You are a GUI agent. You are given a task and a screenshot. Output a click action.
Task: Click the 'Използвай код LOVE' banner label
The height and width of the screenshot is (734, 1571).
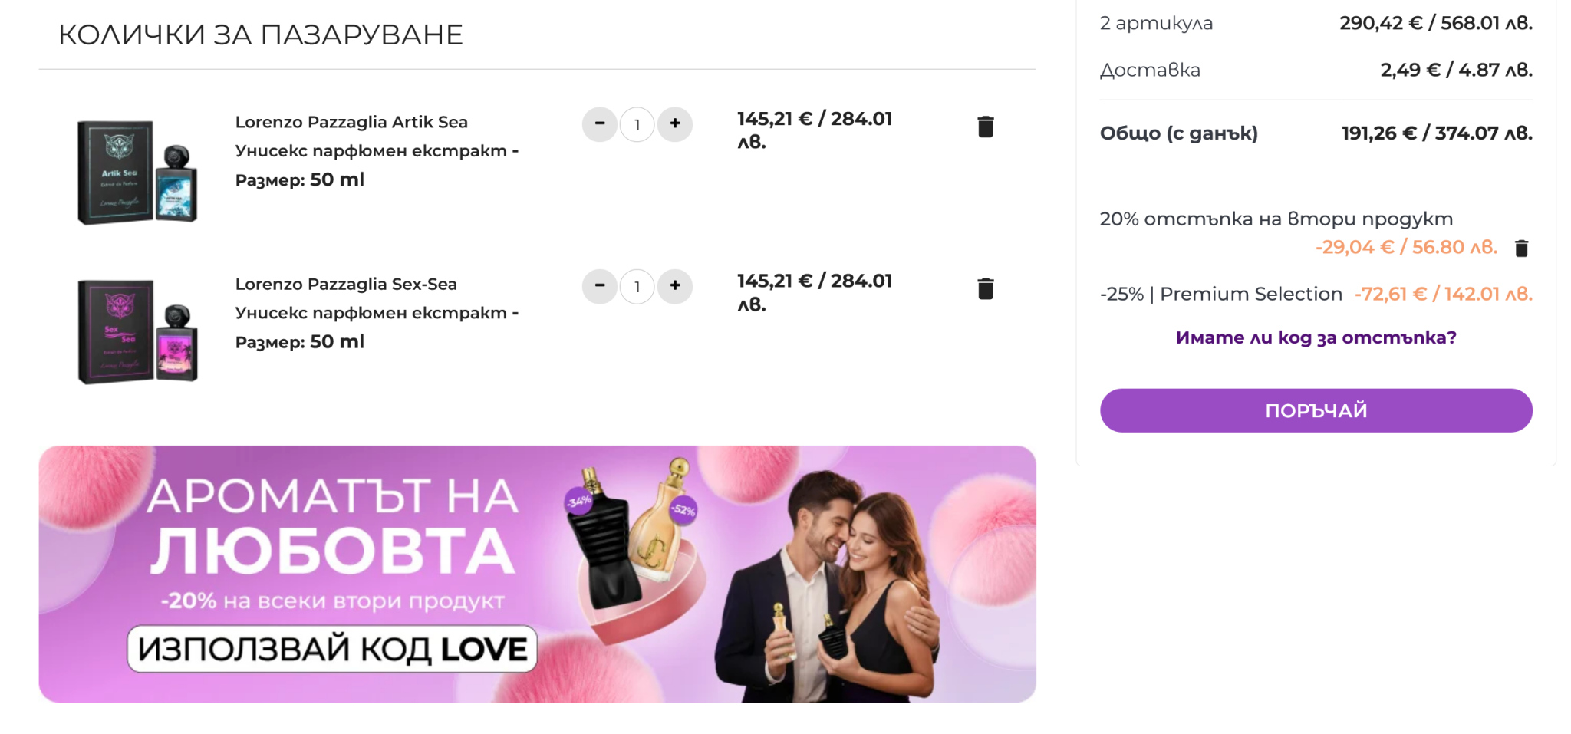pos(332,649)
